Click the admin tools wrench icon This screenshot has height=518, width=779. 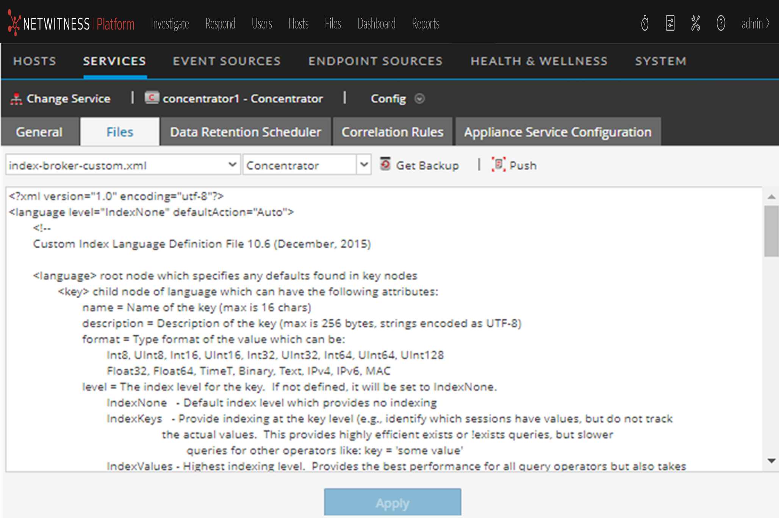click(x=695, y=23)
